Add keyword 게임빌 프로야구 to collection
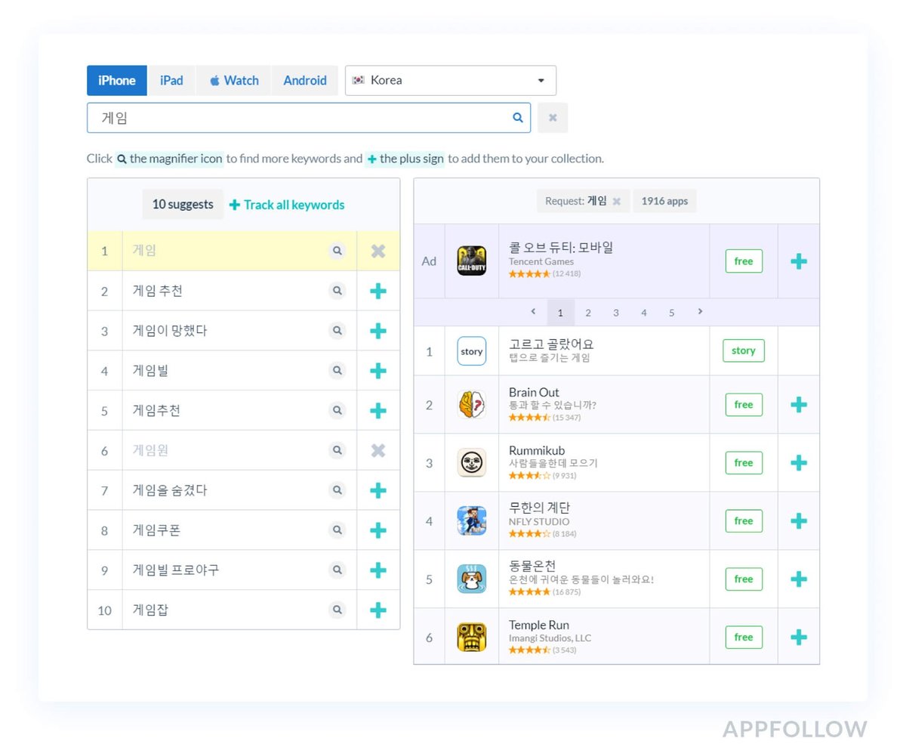Image resolution: width=906 pixels, height=747 pixels. [378, 570]
